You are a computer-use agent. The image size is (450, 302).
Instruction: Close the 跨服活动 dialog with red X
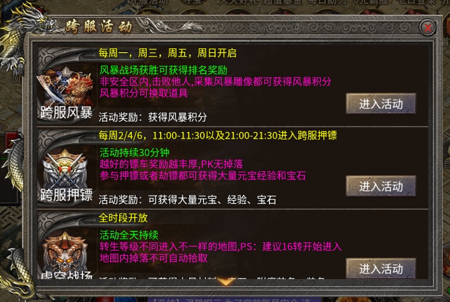tap(428, 28)
